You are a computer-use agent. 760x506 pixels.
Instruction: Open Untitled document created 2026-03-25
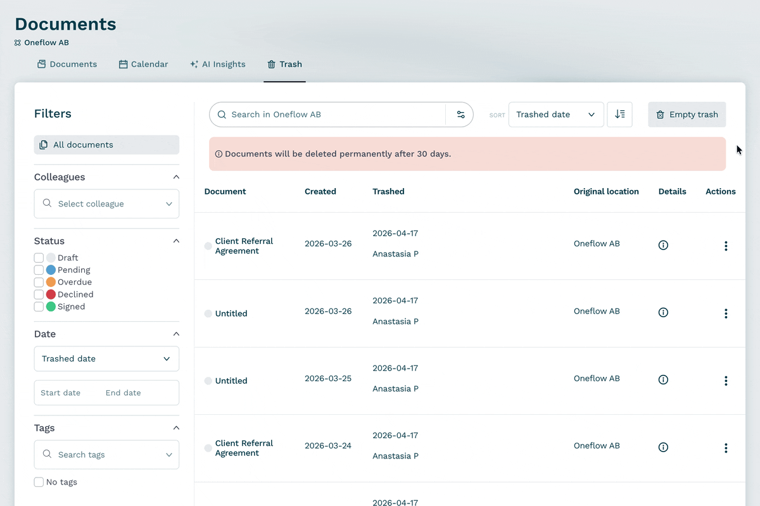coord(231,381)
